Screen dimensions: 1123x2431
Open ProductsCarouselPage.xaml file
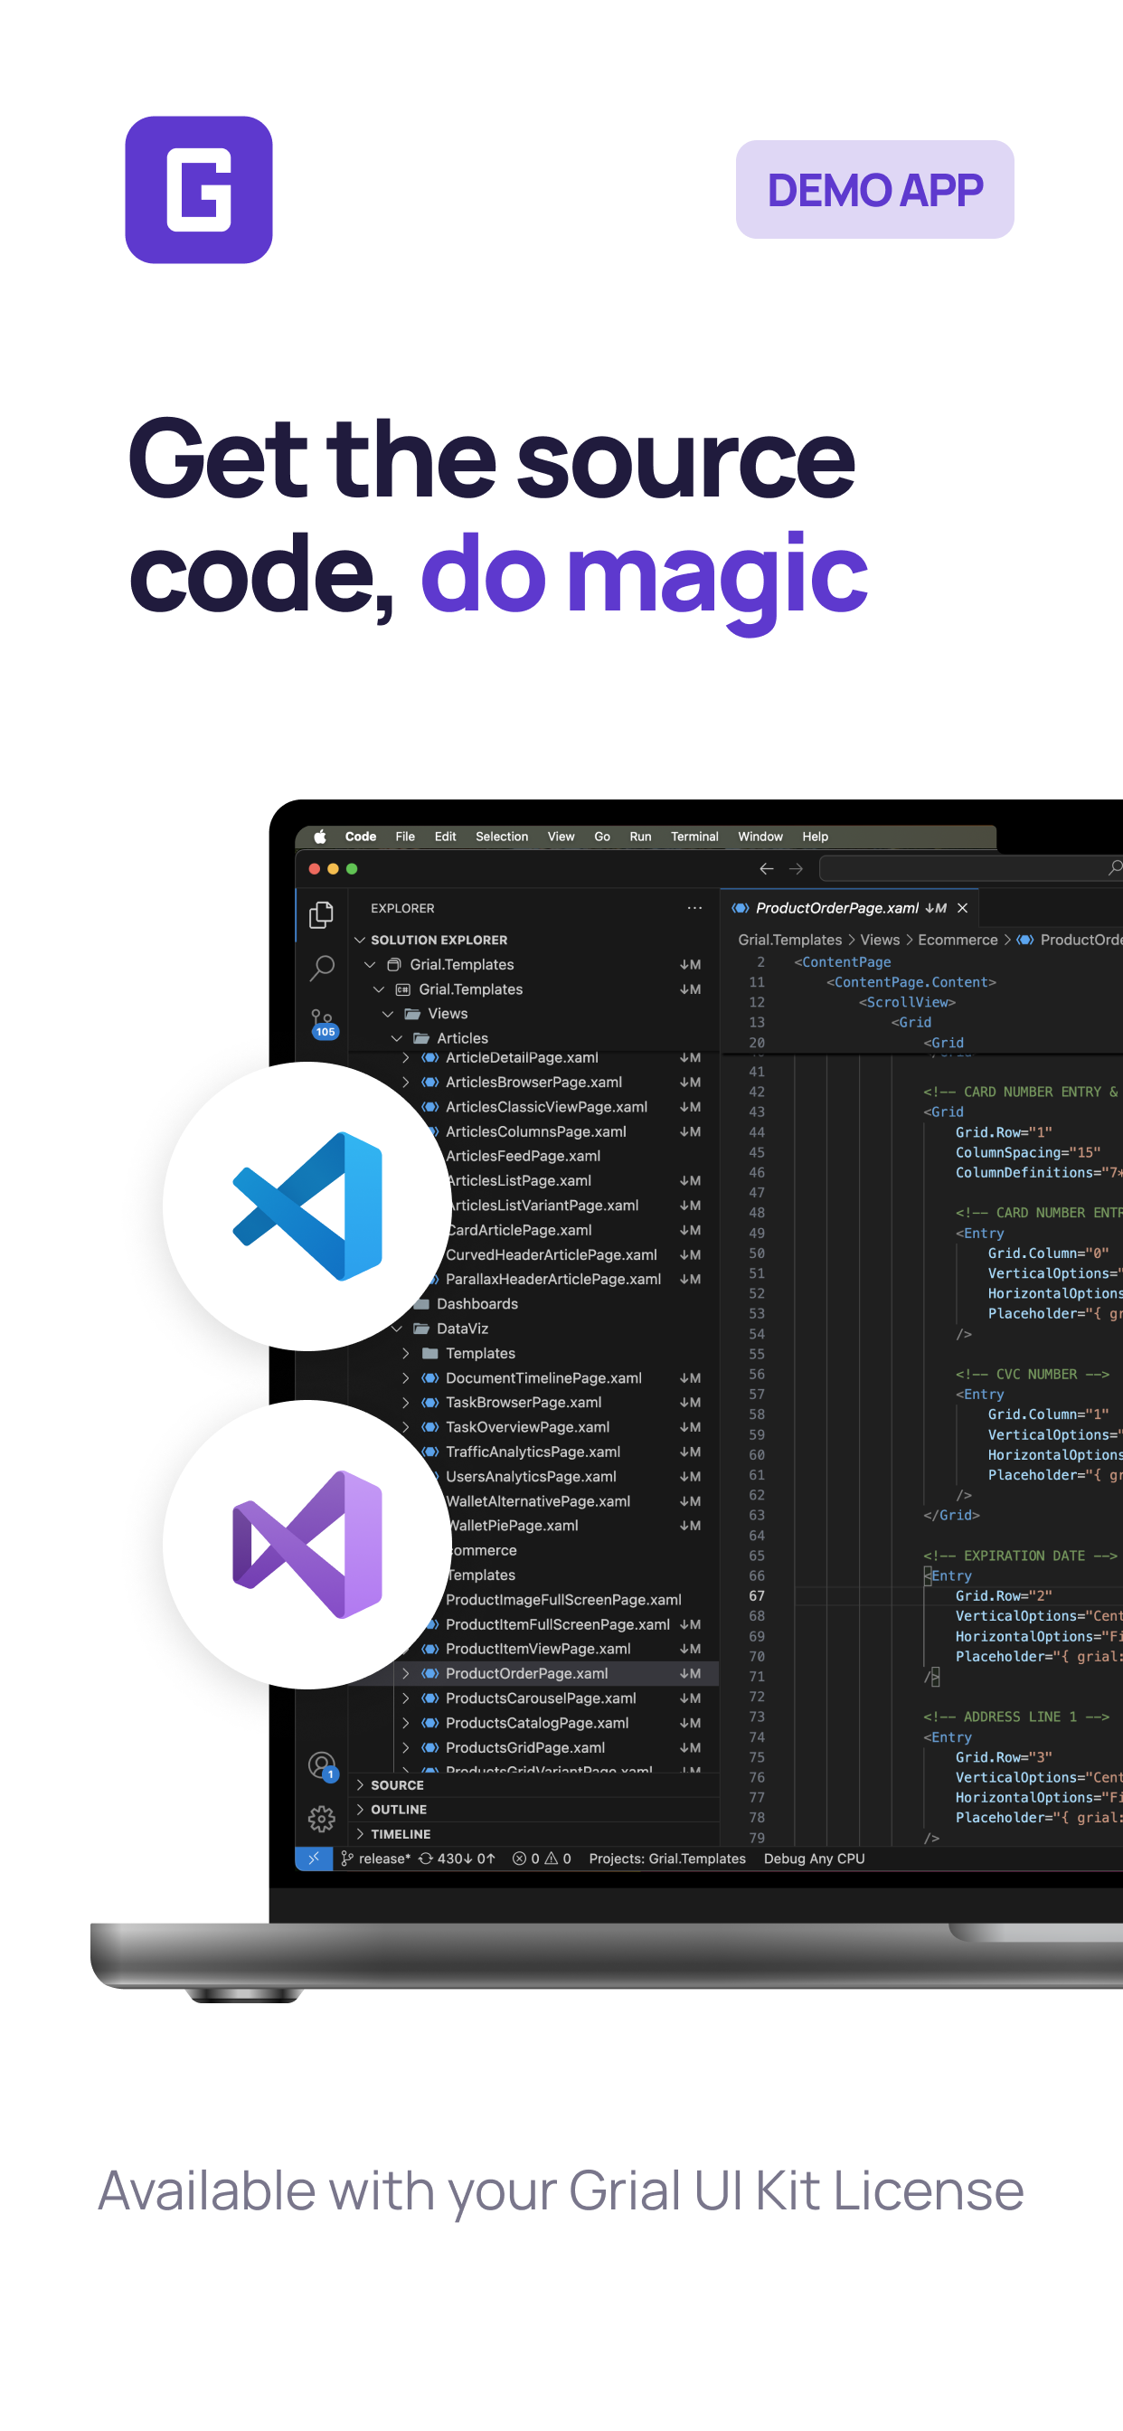(x=541, y=1698)
